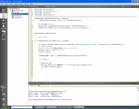Viewport: 139px width, 109px height.
Task: Show the Search Results pane
Action: pos(51,107)
